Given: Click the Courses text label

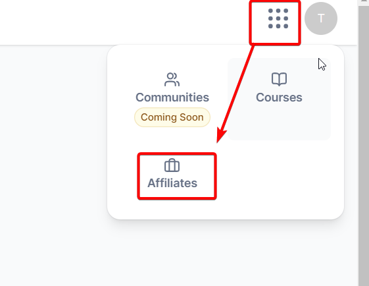Looking at the screenshot, I should [x=279, y=98].
